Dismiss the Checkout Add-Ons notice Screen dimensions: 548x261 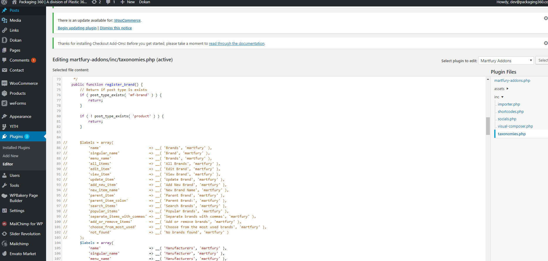pyautogui.click(x=546, y=43)
